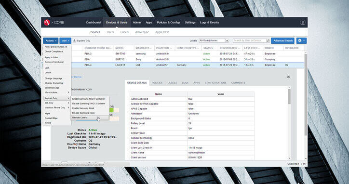Select the Logs tab in device panel
Viewport: 349px width, 184px height.
coord(185,83)
